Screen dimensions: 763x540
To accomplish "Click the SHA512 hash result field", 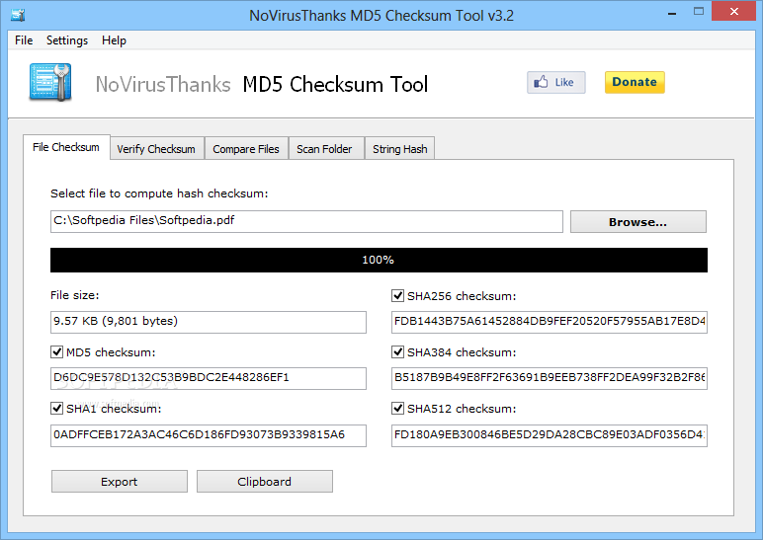I will pyautogui.click(x=550, y=435).
